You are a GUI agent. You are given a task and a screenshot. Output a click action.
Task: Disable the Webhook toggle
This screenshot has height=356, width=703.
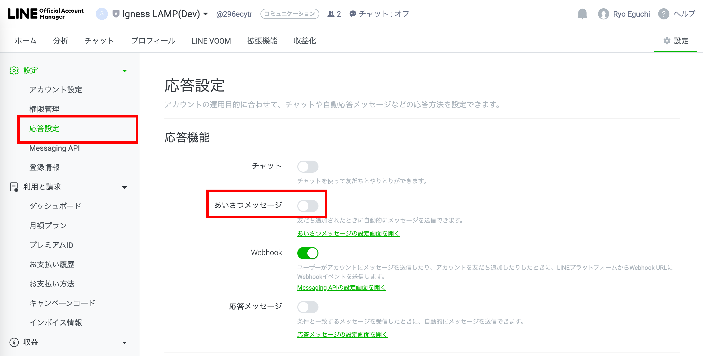pos(308,253)
